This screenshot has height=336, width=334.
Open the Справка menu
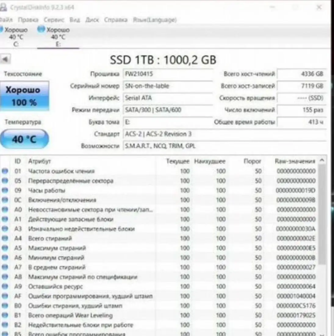tap(115, 20)
